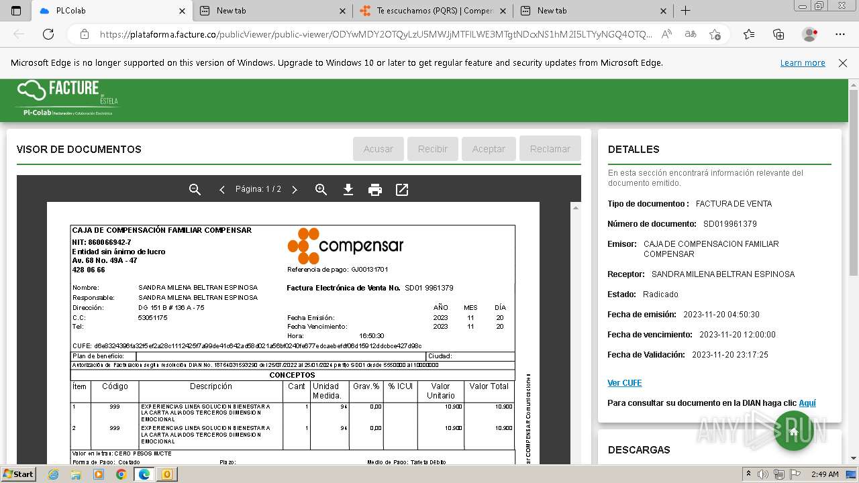Image resolution: width=859 pixels, height=483 pixels.
Task: Open document in a new window
Action: tap(402, 190)
